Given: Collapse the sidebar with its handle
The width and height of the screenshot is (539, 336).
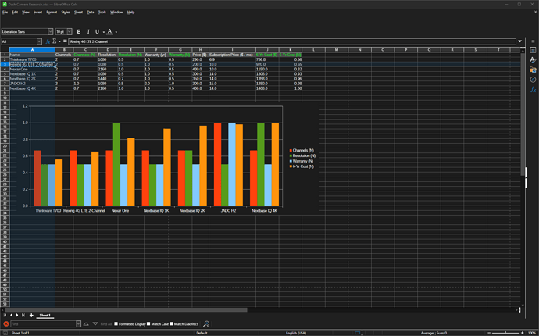Looking at the screenshot, I should 526,177.
